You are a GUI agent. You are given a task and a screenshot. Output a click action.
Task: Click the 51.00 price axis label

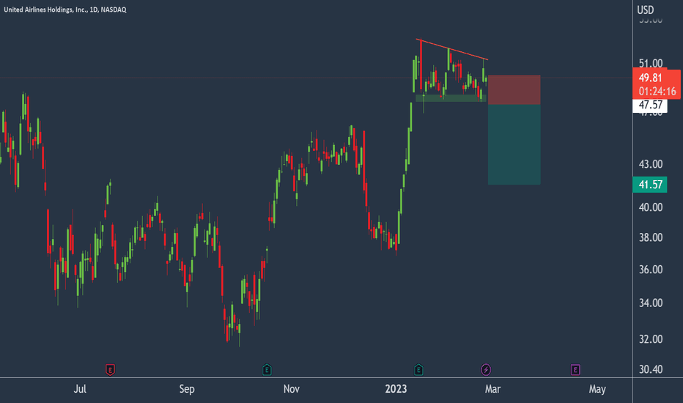coord(651,64)
